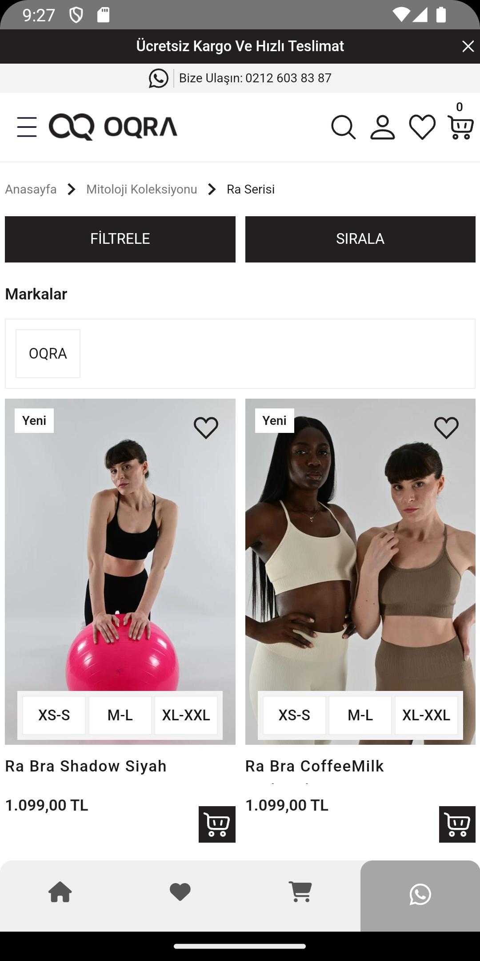
Task: Open the shopping cart in header
Action: pos(460,127)
